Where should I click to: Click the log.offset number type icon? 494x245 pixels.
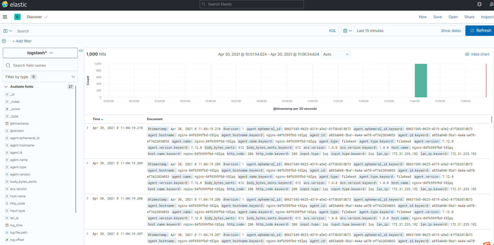pos(7,240)
